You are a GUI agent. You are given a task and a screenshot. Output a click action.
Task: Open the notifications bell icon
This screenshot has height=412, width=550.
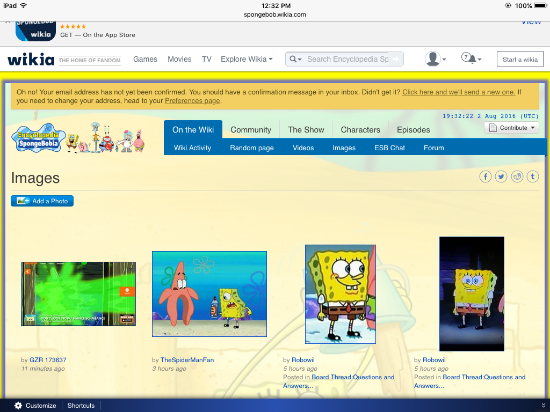tap(471, 59)
